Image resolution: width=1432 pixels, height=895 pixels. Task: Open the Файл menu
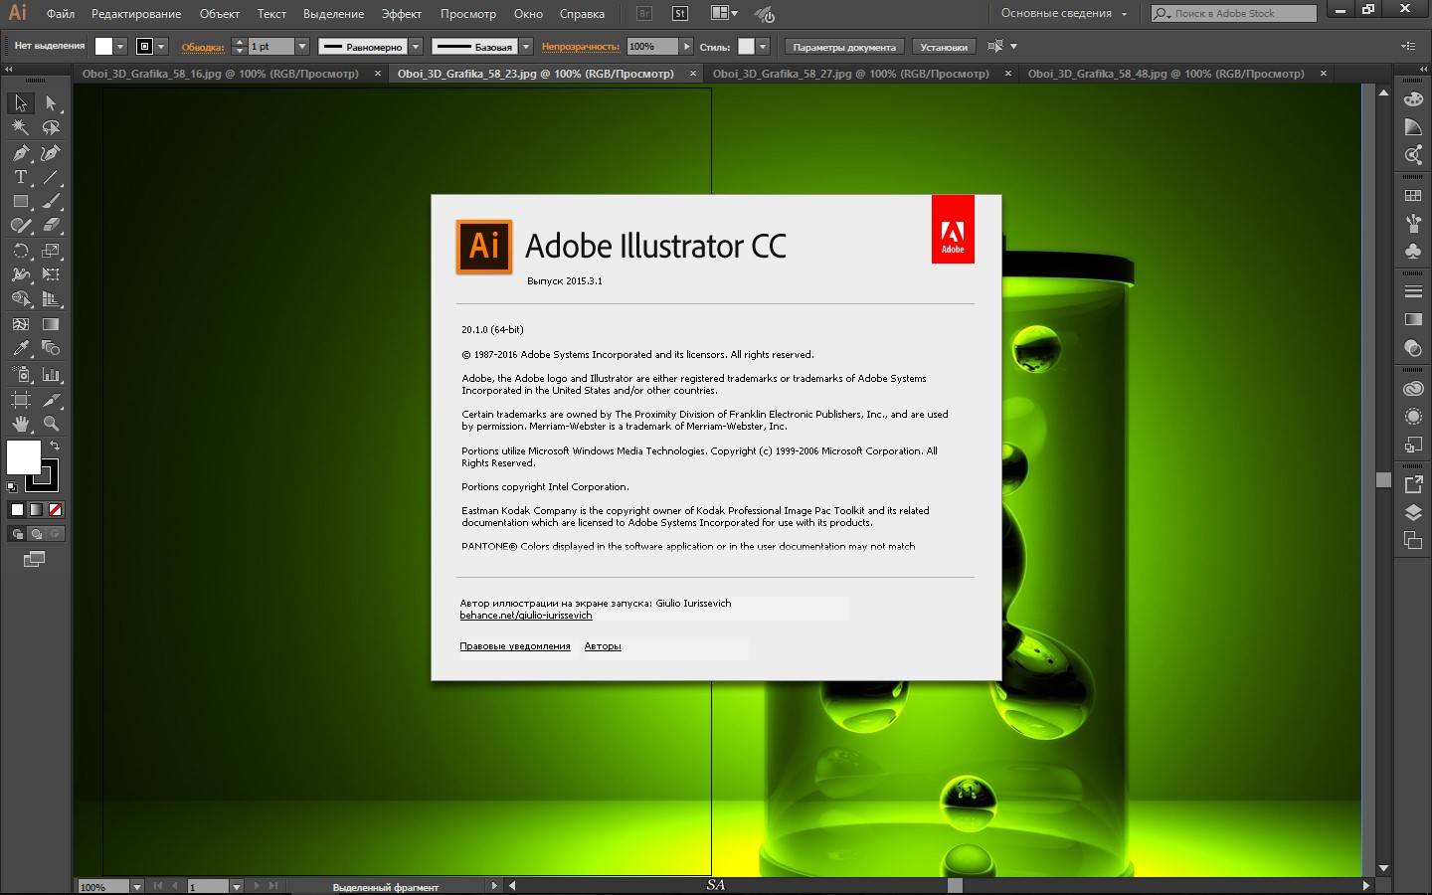point(61,14)
